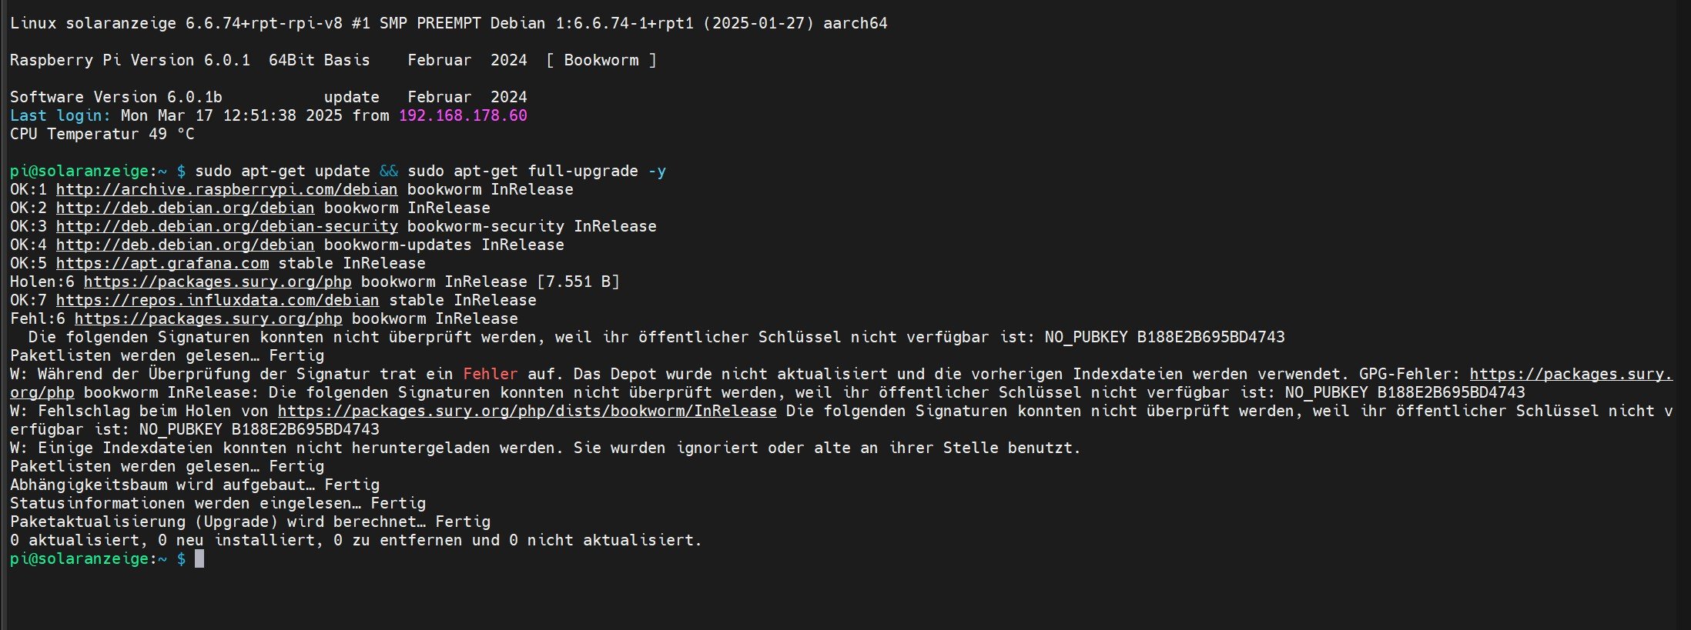Open the php/dists/bookworm/InRelease link
Image resolution: width=1691 pixels, height=630 pixels.
527,411
